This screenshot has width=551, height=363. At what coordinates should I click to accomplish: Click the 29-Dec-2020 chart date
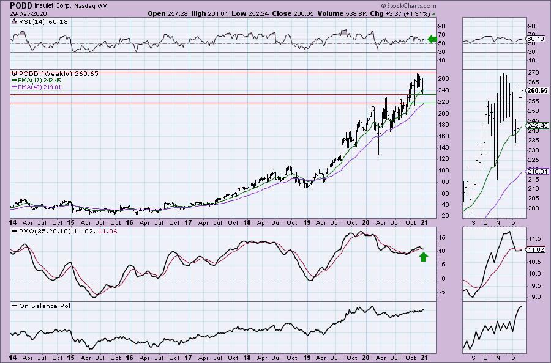pyautogui.click(x=28, y=13)
